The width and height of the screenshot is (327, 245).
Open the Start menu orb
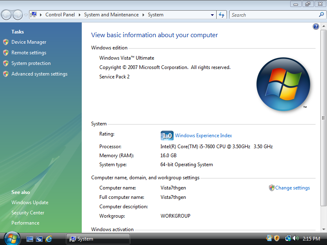tap(12, 238)
